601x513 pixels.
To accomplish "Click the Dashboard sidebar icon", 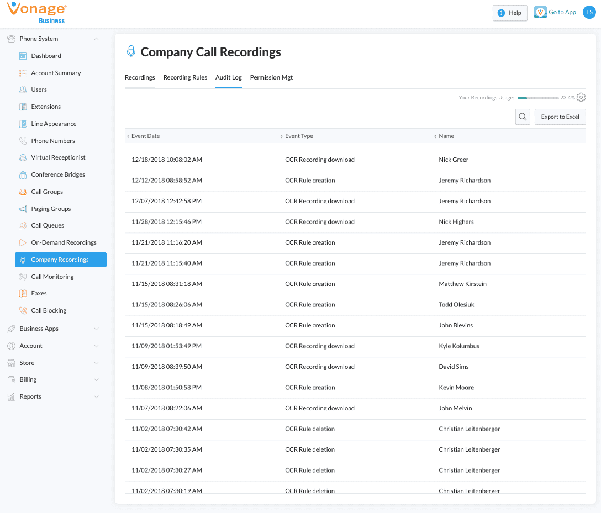I will pyautogui.click(x=23, y=56).
